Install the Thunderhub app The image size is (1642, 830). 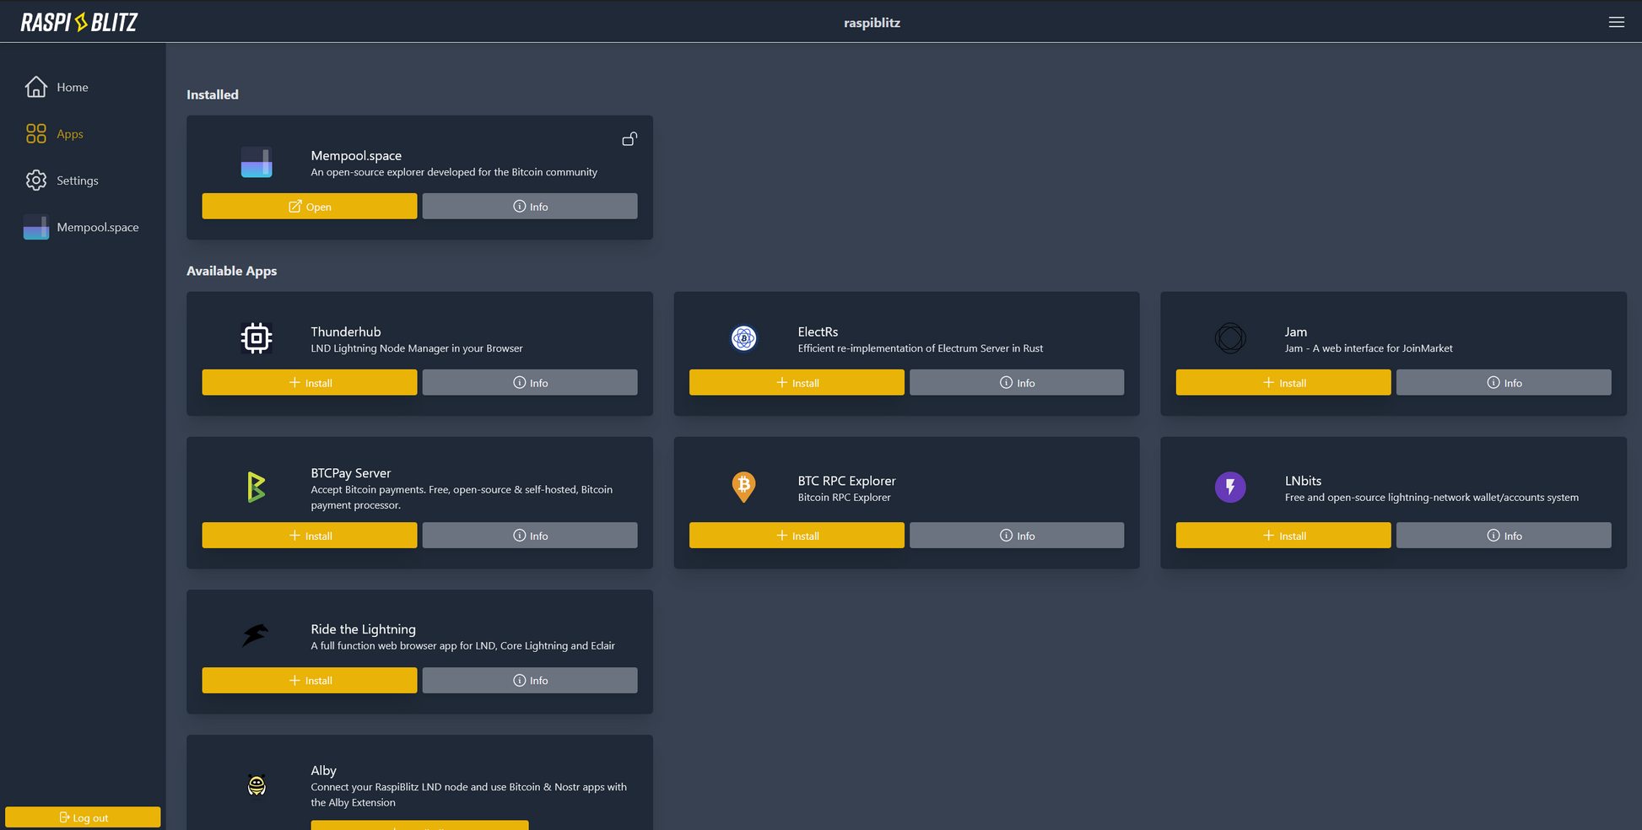tap(309, 383)
